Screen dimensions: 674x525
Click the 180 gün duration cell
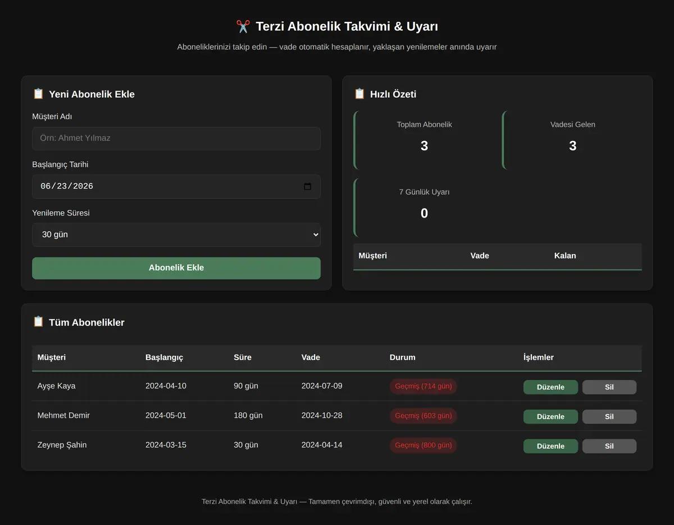click(248, 415)
